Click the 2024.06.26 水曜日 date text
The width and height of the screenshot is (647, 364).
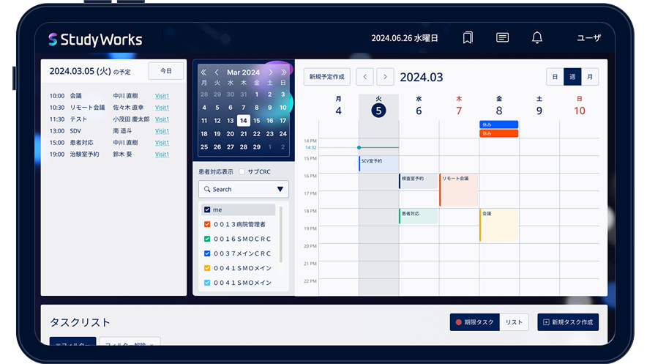click(x=404, y=38)
